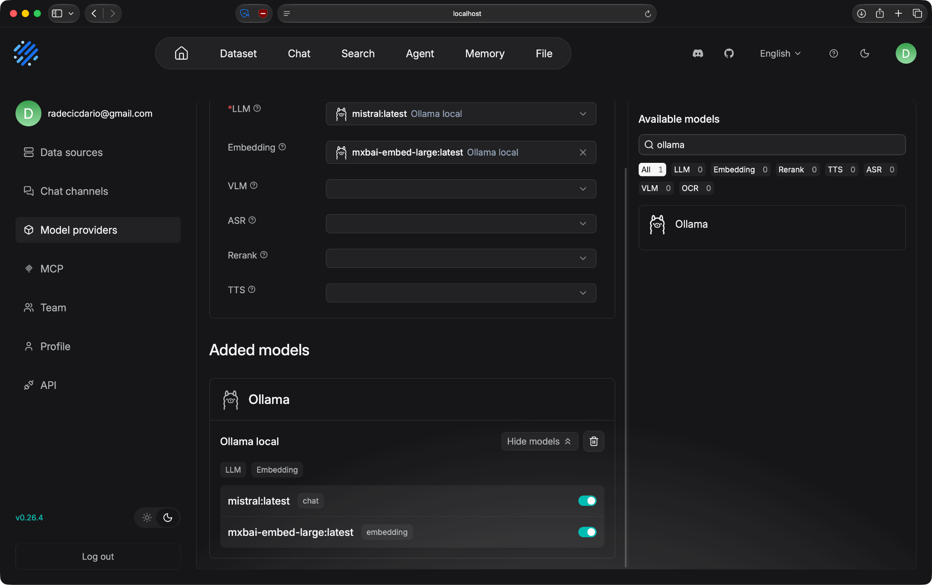
Task: Open the Discord community link icon
Action: point(698,53)
